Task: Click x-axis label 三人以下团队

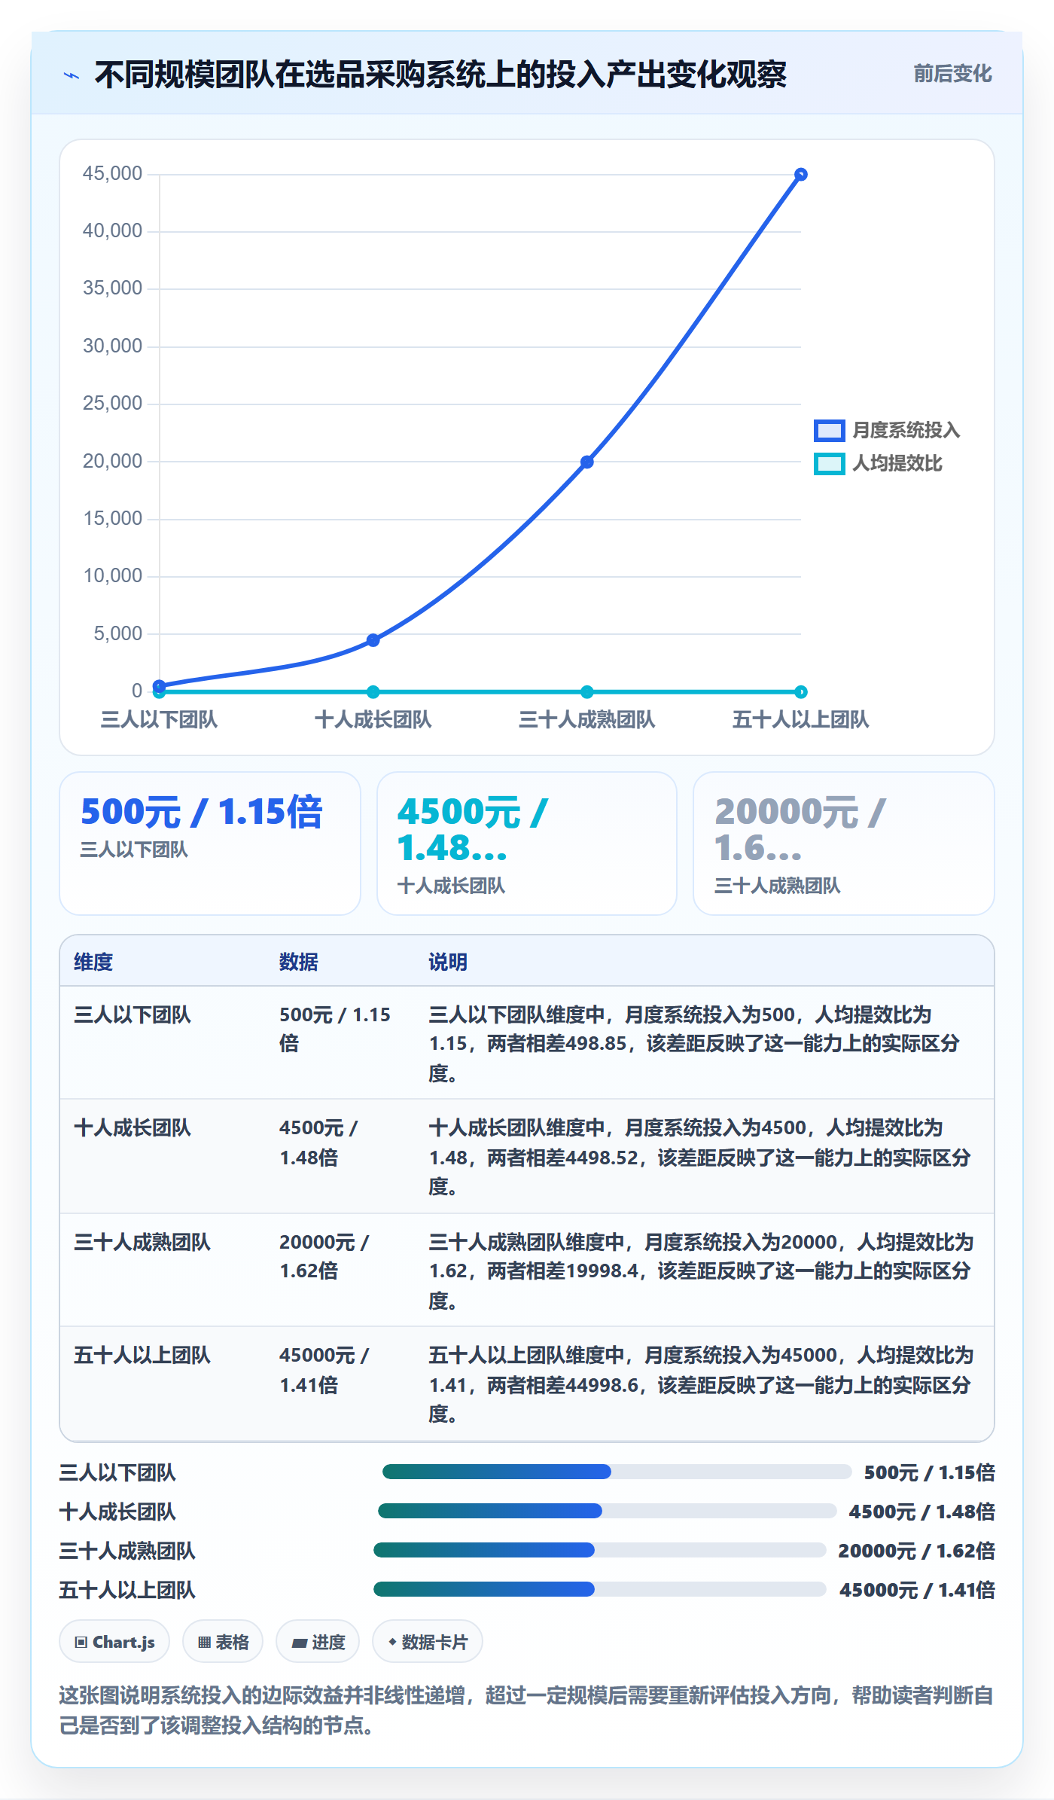Action: (x=159, y=719)
